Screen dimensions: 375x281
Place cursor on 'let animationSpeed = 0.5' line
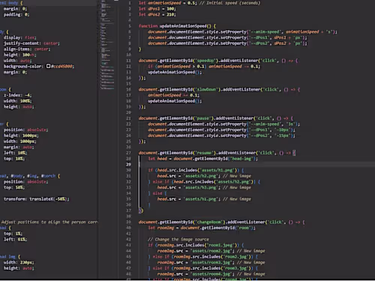click(x=199, y=3)
